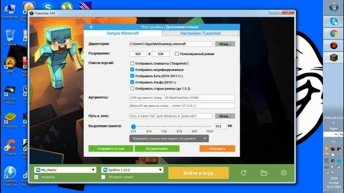The image size is (344, 193).
Task: Click the resolution height field 530
Action: click(161, 54)
